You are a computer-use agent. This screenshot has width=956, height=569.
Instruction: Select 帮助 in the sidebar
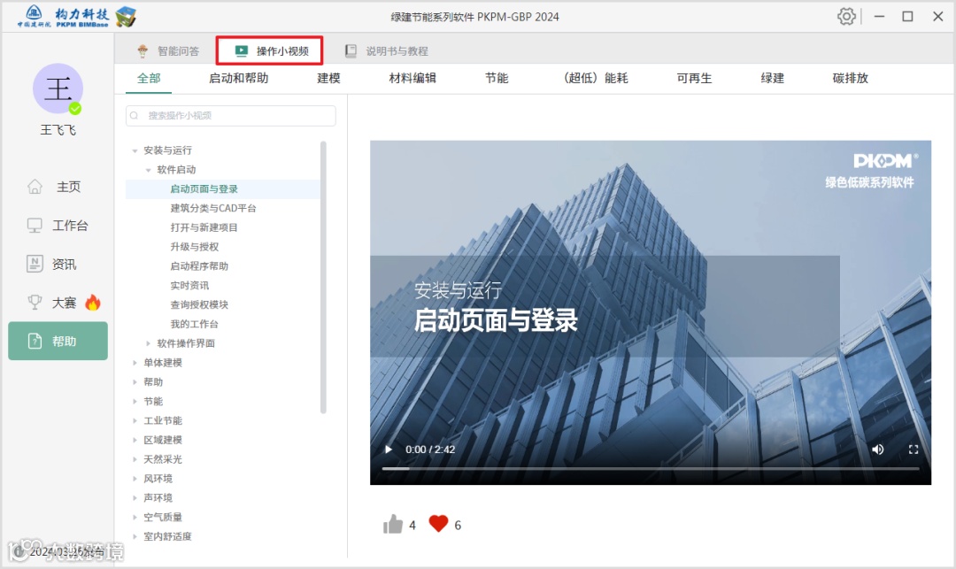point(58,342)
